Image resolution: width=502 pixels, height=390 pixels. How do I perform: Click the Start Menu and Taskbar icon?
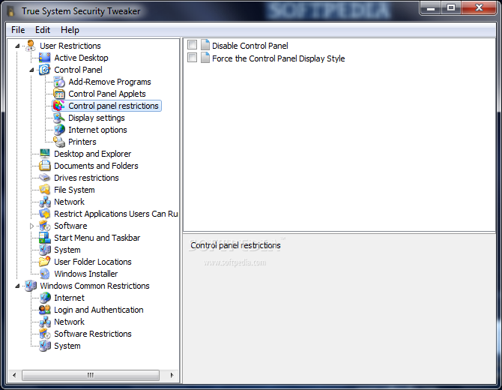(44, 238)
